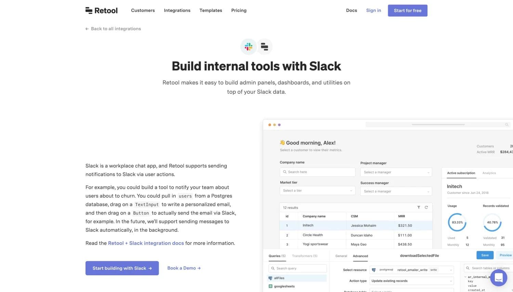Select the Transformers (5) tab
513x292 pixels.
pos(304,256)
